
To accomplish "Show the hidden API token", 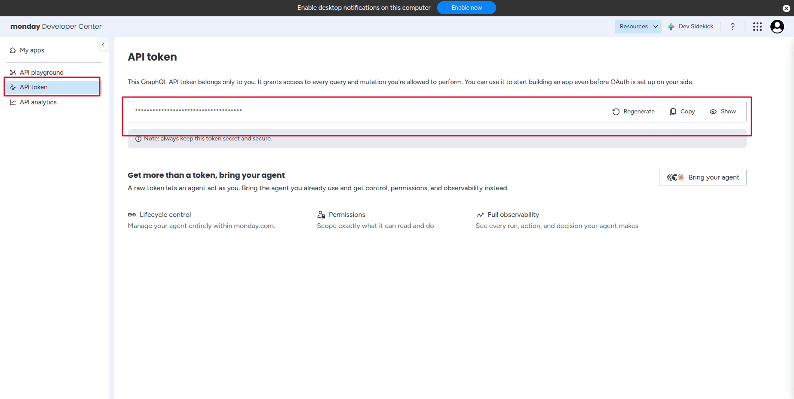I will pos(723,112).
